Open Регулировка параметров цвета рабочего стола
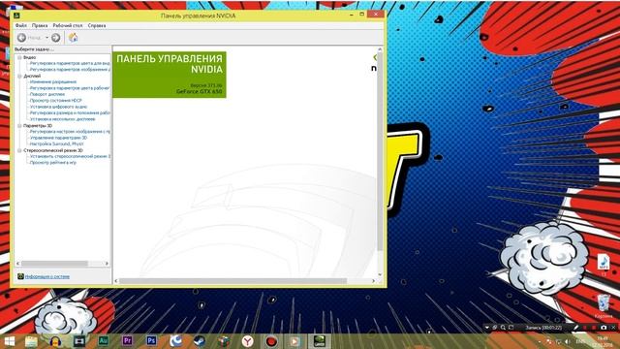 tap(70, 88)
